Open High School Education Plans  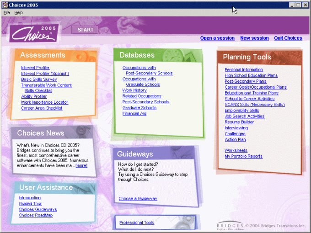click(x=251, y=75)
